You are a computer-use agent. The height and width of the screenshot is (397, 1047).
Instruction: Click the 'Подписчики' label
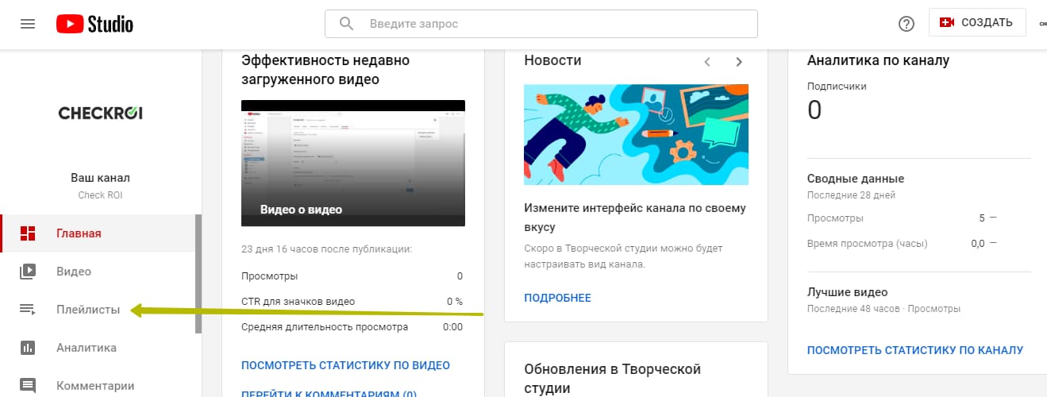(x=837, y=86)
